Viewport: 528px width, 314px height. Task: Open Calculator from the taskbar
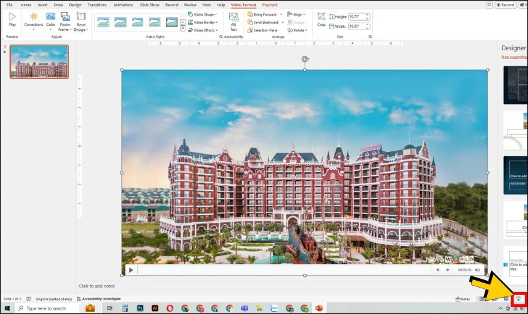point(125,308)
